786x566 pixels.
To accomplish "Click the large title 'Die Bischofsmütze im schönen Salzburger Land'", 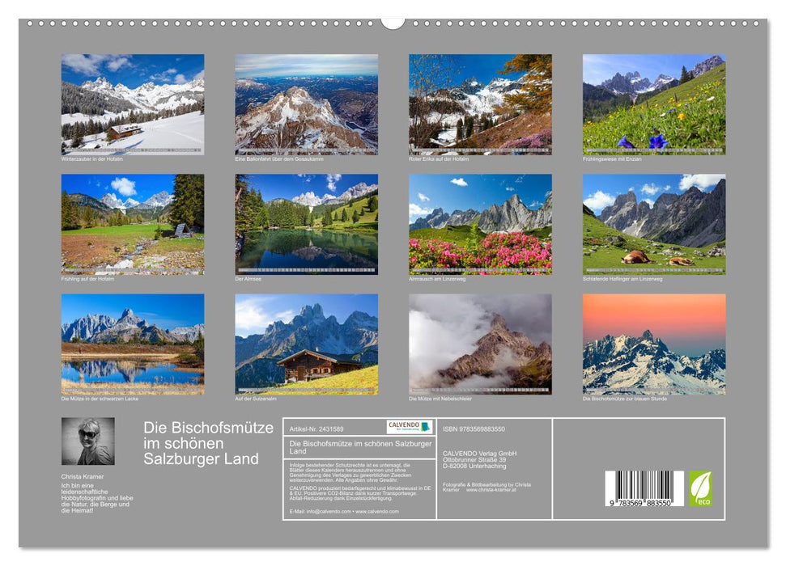I will point(209,443).
